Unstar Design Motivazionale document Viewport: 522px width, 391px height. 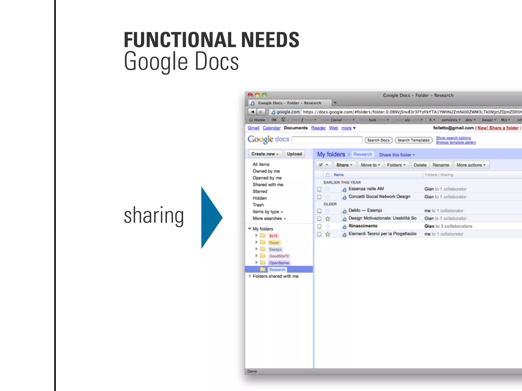tap(328, 218)
